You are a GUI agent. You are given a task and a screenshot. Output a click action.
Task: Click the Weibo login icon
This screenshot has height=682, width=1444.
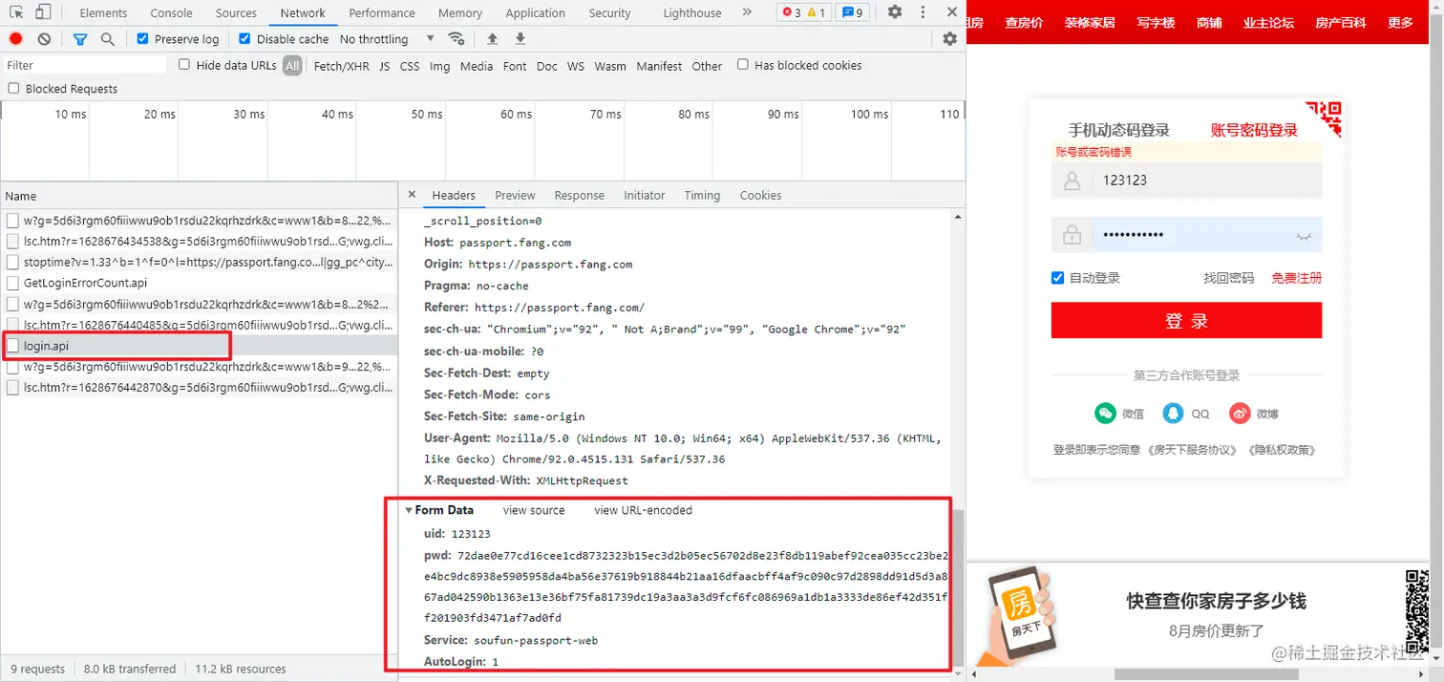point(1240,414)
